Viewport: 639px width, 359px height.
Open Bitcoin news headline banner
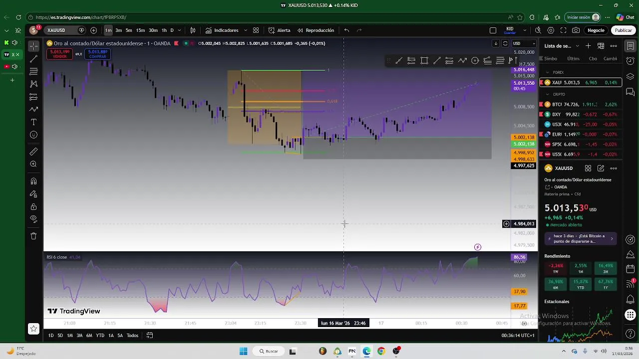[x=580, y=239]
